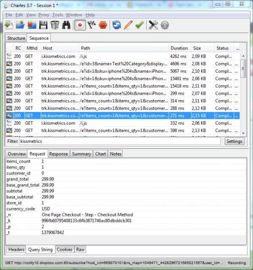Viewport: 253px width, 270px height.
Task: Click the scroll down arrow of request list
Action: pyautogui.click(x=243, y=133)
